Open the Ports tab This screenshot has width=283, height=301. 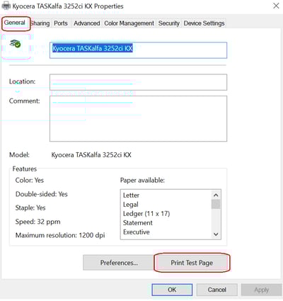point(61,23)
